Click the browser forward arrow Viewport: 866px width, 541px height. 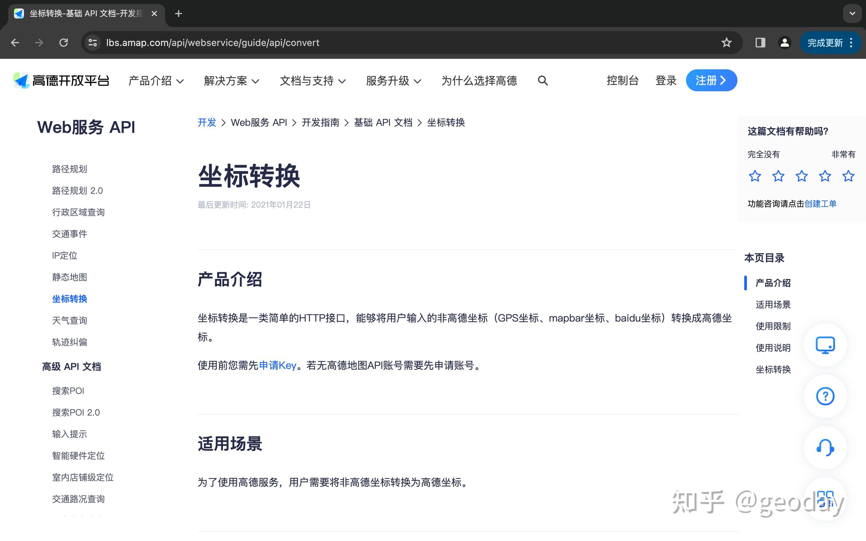point(39,43)
